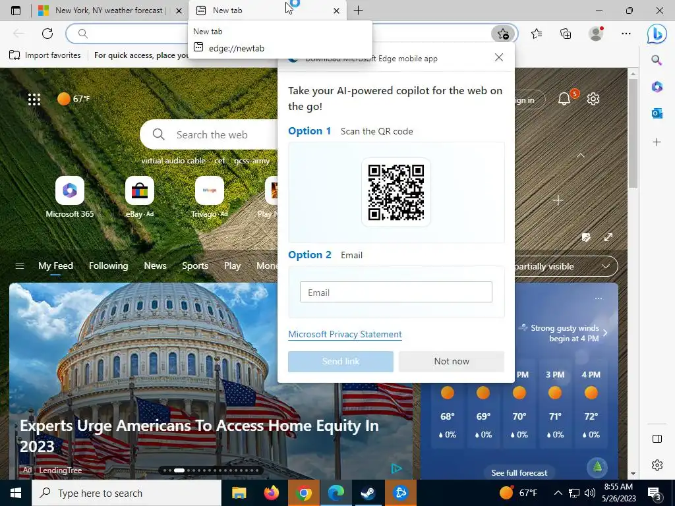Click the expand background fullscreen icon
Image resolution: width=675 pixels, height=506 pixels.
tap(608, 237)
